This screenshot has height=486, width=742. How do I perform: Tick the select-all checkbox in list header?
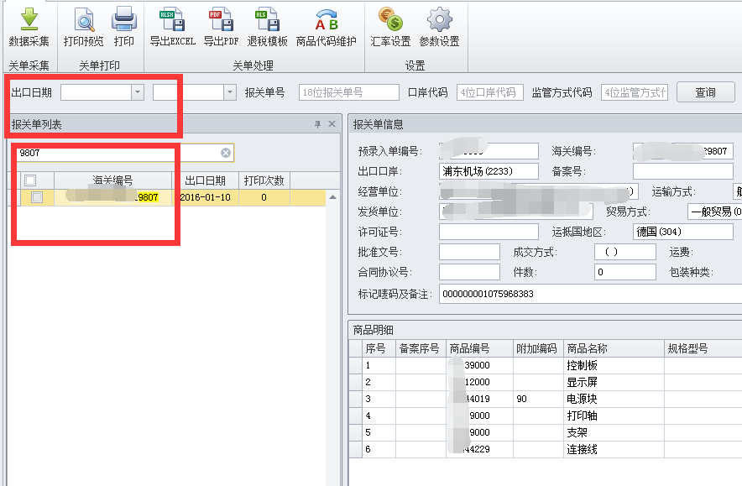coord(30,180)
